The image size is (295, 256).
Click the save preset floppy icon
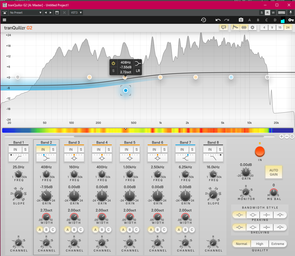coord(57,13)
